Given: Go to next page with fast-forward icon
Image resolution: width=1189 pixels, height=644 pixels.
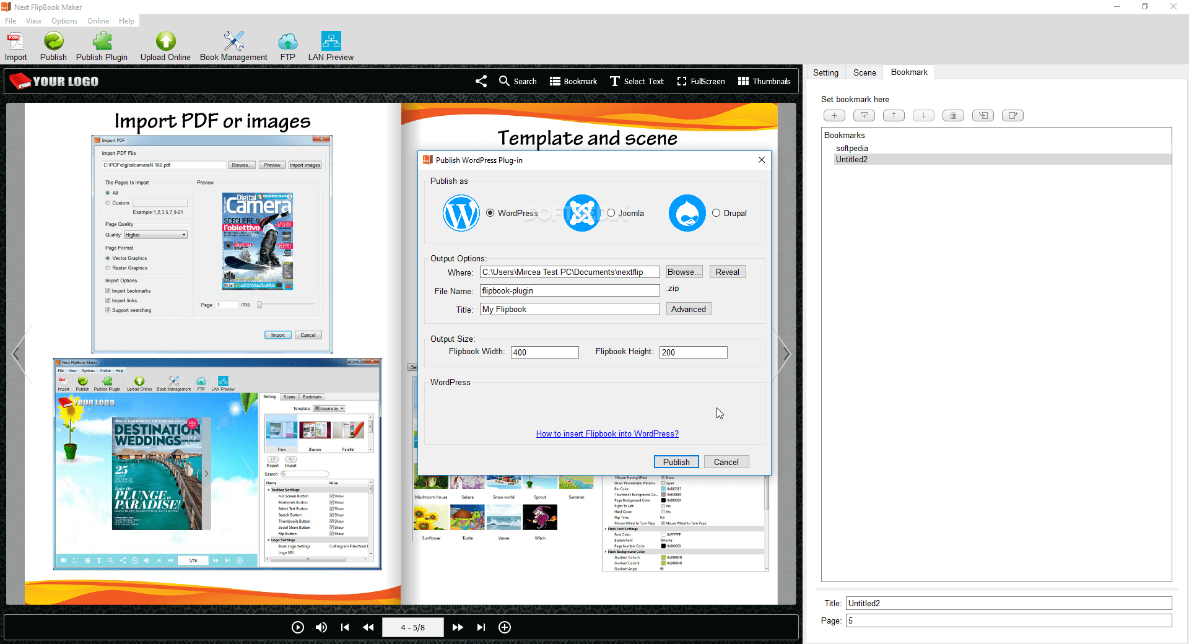Looking at the screenshot, I should [458, 627].
